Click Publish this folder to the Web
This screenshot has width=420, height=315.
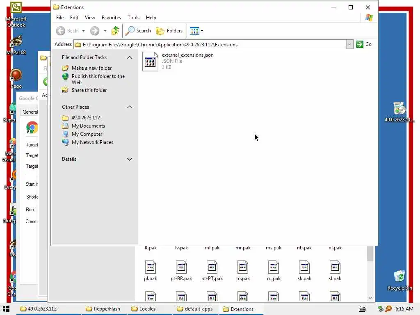tap(98, 79)
